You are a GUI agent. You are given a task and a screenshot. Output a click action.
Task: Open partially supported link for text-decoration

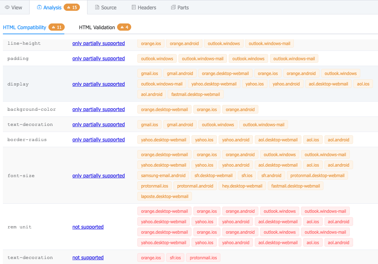click(99, 124)
